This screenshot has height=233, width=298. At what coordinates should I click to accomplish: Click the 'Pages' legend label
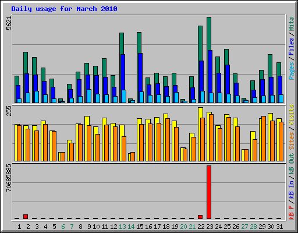[x=292, y=71]
